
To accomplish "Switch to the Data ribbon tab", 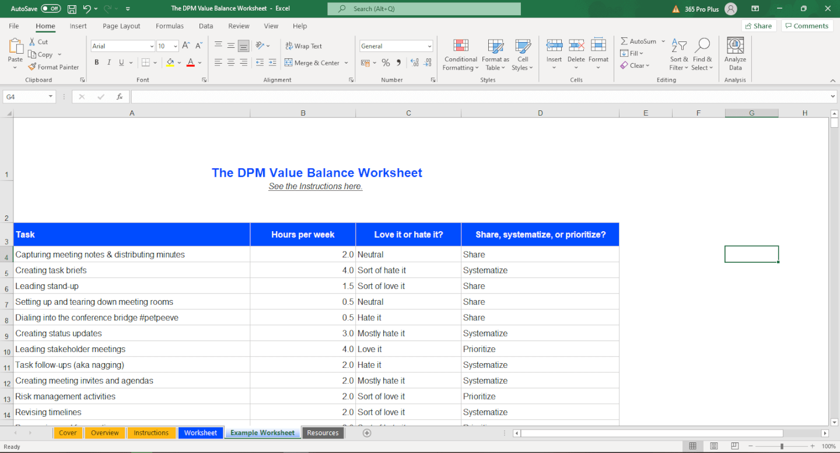I will pos(206,26).
